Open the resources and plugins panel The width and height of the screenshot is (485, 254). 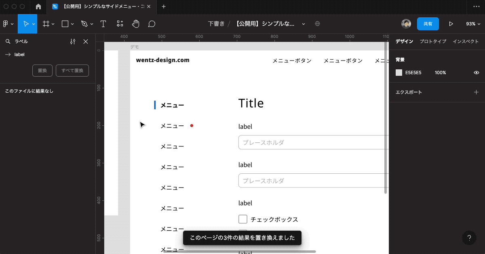120,23
